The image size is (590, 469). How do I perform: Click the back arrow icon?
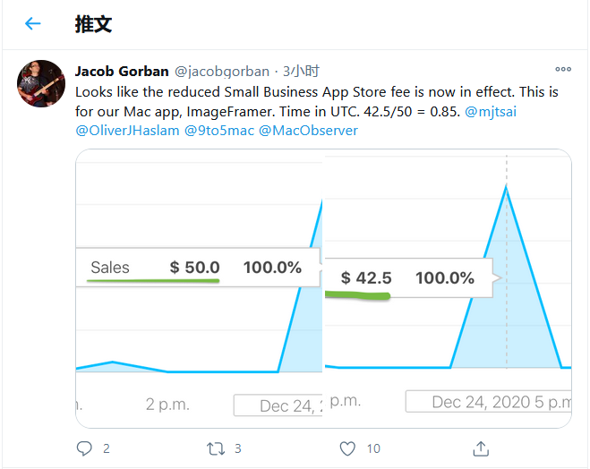pos(33,24)
